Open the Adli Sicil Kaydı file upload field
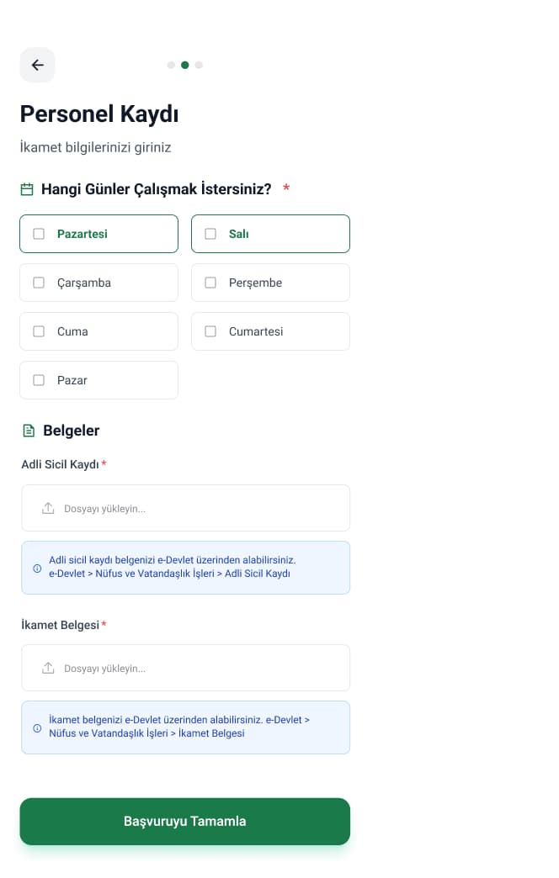559x878 pixels. coord(185,508)
